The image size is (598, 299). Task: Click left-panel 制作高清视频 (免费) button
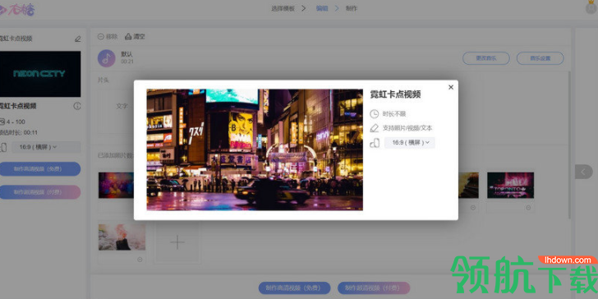(40, 169)
